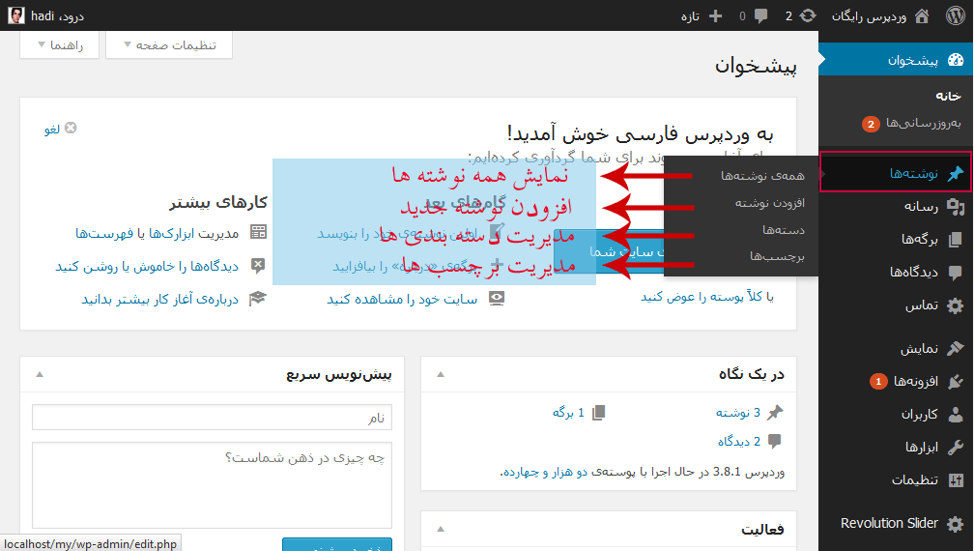Click the screen icon beside سایت خود را مشاهده
Image resolution: width=974 pixels, height=551 pixels.
(x=497, y=299)
